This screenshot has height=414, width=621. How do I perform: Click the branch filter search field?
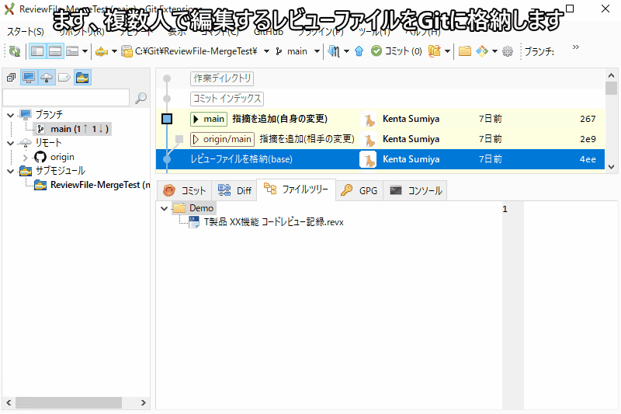66,98
